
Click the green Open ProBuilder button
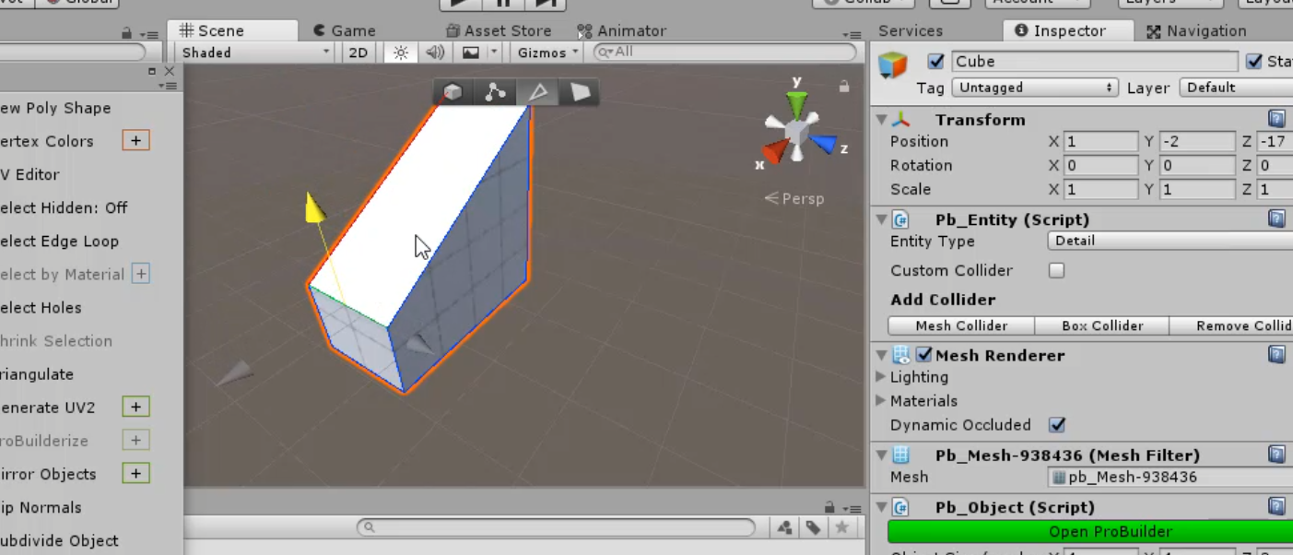(x=1110, y=531)
